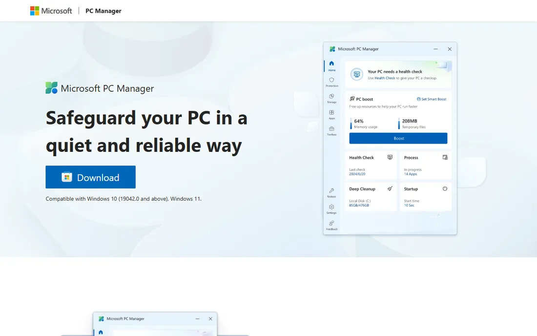The width and height of the screenshot is (537, 336).
Task: Click 'Your PC needs a health check' text
Action: (x=395, y=72)
